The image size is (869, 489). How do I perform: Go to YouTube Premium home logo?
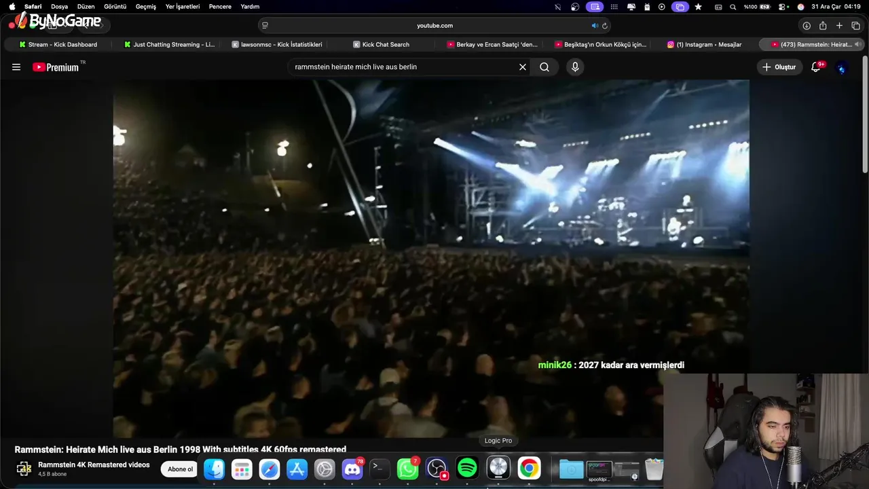pyautogui.click(x=56, y=67)
